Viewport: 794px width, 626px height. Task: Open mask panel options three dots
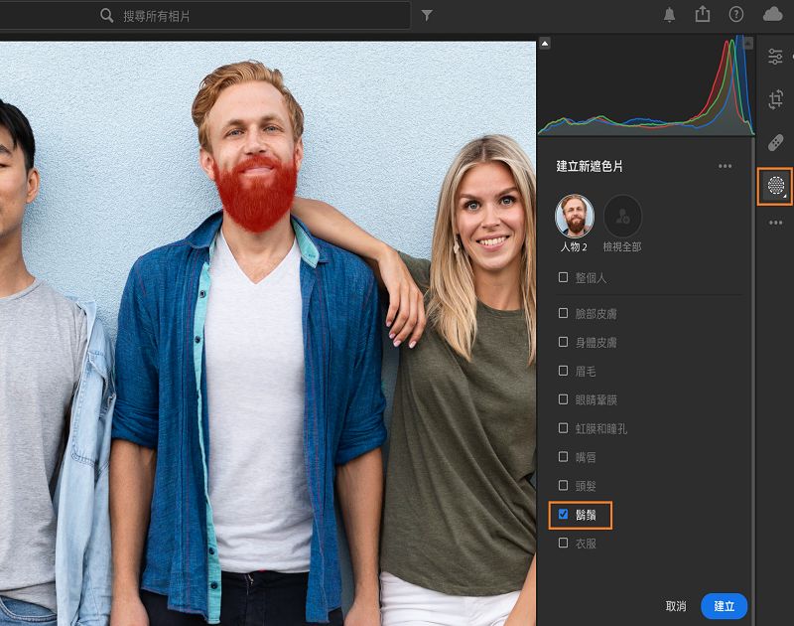coord(725,166)
